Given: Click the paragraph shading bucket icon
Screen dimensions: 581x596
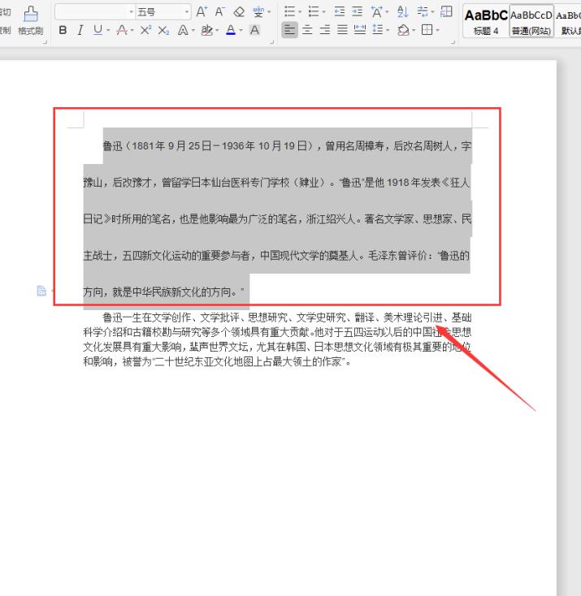Looking at the screenshot, I should pos(403,30).
